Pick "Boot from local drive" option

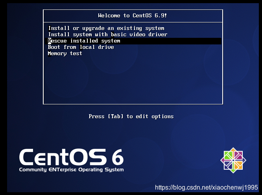(81, 47)
